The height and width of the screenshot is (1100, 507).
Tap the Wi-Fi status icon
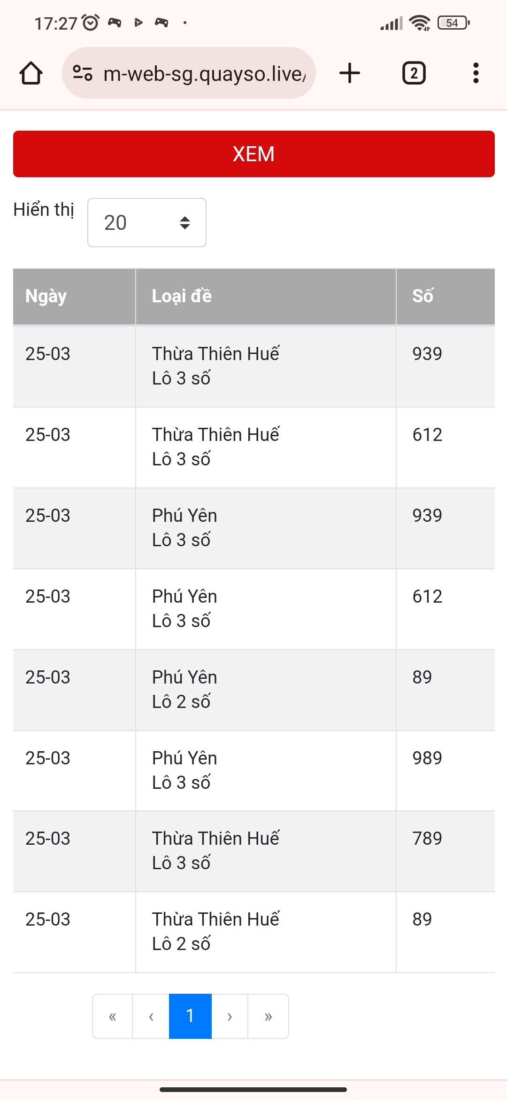pos(419,23)
